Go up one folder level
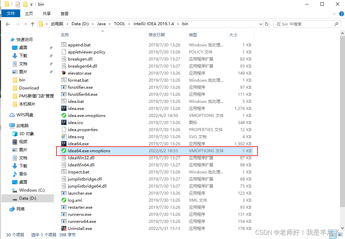345x239 pixels. [33, 24]
